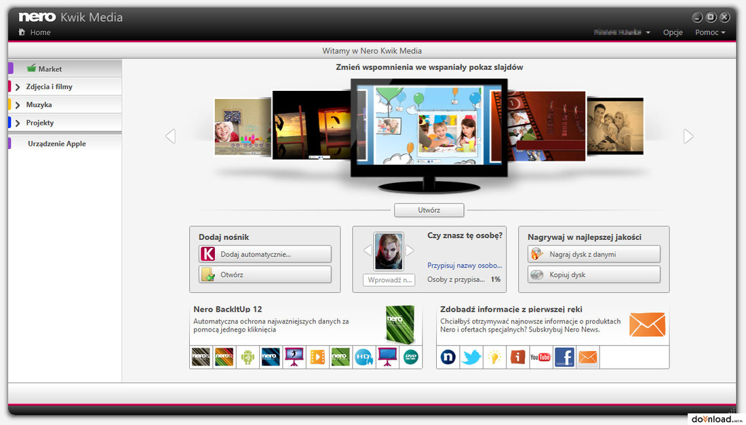This screenshot has width=746, height=425.
Task: Open the Pomoc dropdown menu
Action: tap(710, 33)
